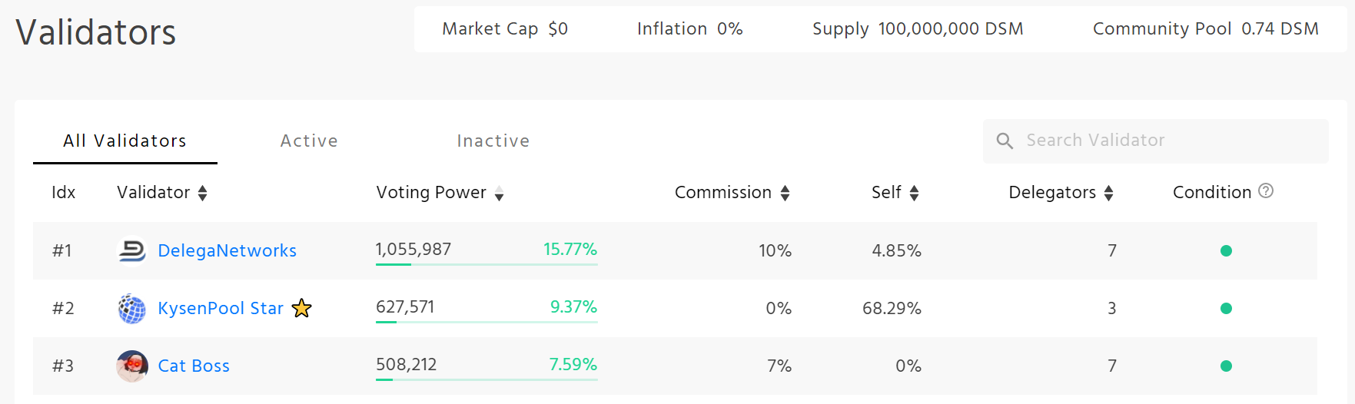This screenshot has width=1355, height=404.
Task: Click Cat Boss green condition status dot
Action: tap(1226, 366)
